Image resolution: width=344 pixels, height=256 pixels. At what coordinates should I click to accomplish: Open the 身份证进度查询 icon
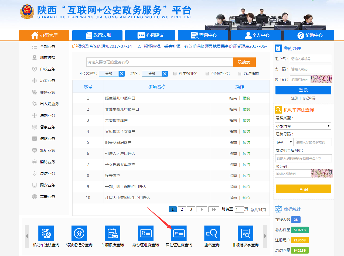point(146,233)
